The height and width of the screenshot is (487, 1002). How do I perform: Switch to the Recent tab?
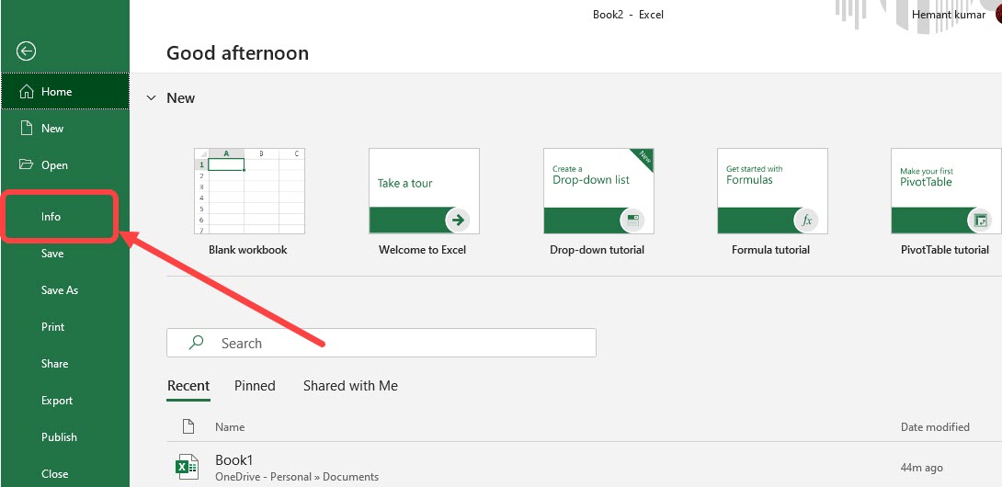coord(188,386)
